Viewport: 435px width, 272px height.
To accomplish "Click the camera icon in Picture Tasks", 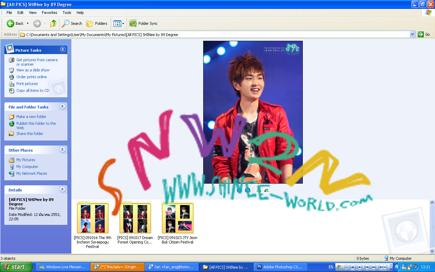I will click(12, 60).
